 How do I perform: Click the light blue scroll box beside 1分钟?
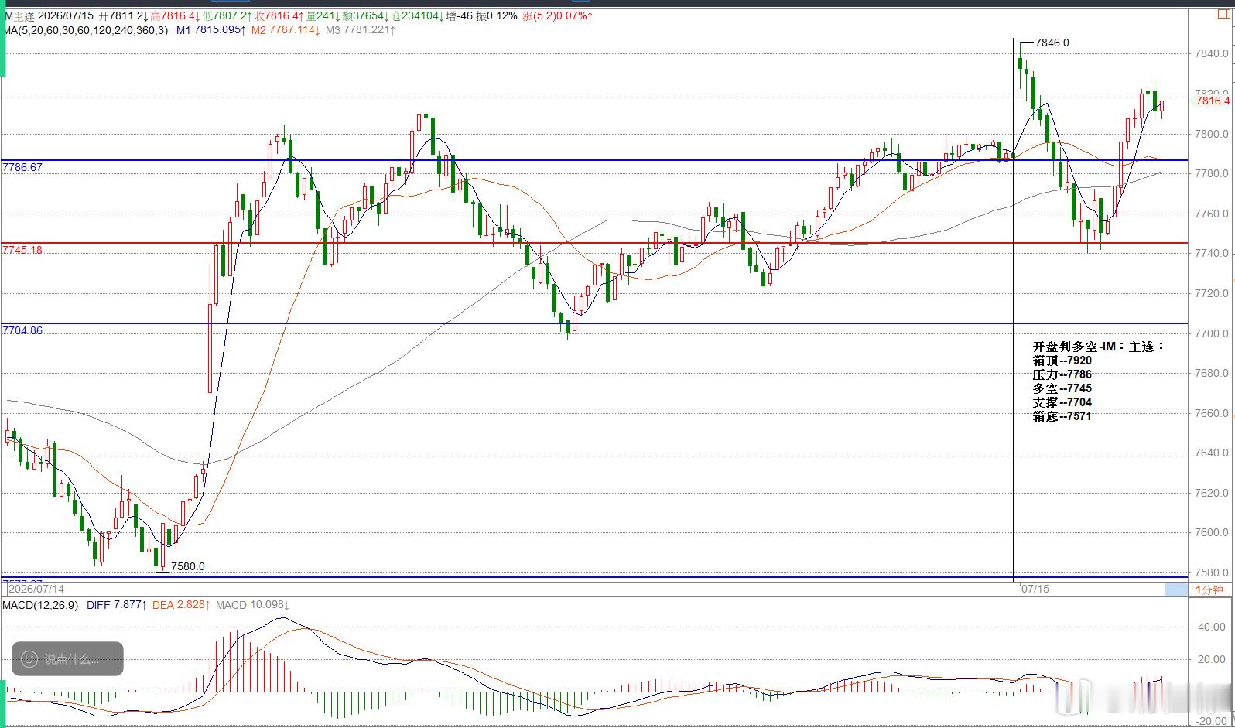pyautogui.click(x=1176, y=590)
